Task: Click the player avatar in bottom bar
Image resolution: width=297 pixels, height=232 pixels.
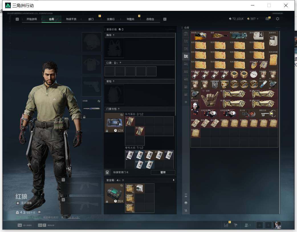Action: coord(278,225)
